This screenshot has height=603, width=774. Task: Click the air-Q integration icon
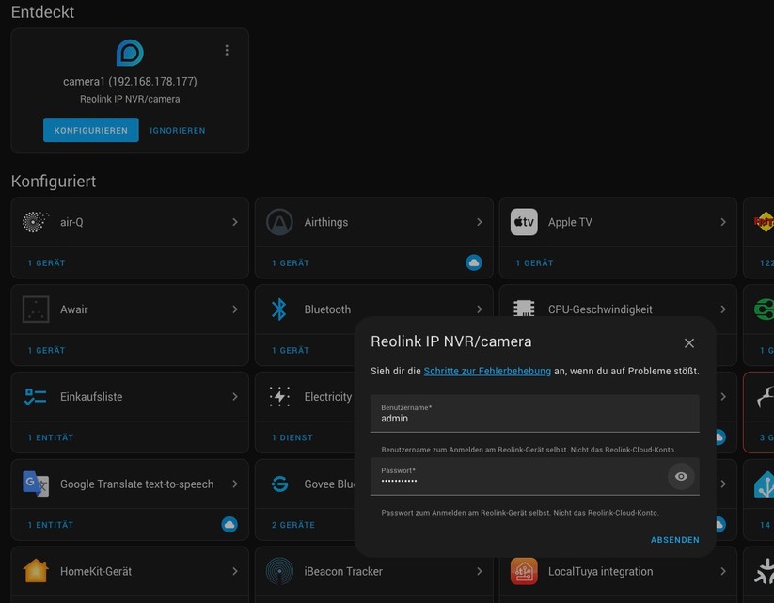tap(35, 222)
